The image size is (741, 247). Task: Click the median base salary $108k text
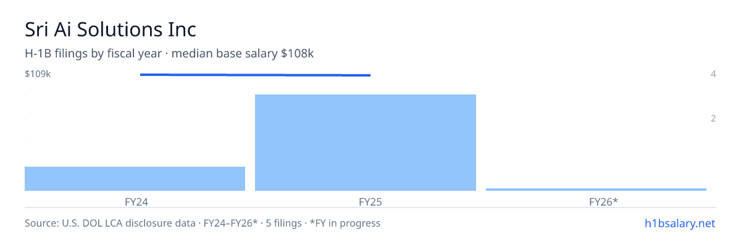[243, 54]
